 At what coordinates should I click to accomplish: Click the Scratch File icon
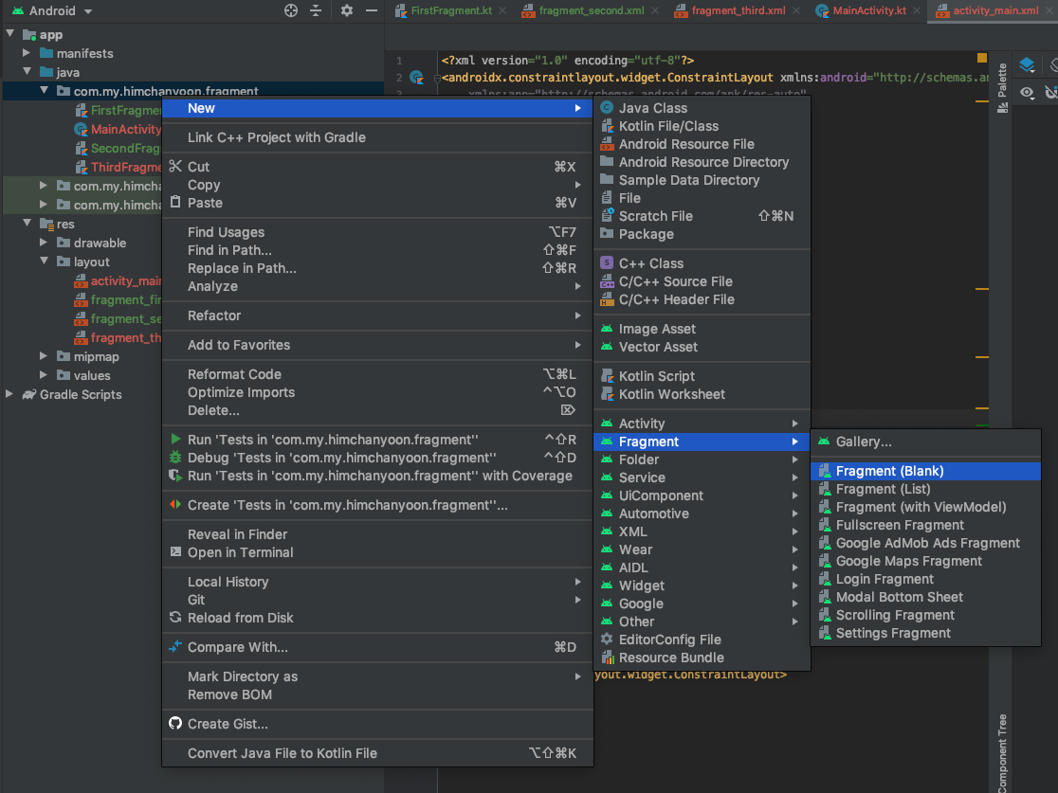607,216
